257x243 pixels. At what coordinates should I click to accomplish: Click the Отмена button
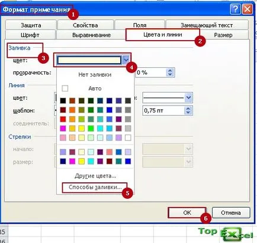[231, 213]
